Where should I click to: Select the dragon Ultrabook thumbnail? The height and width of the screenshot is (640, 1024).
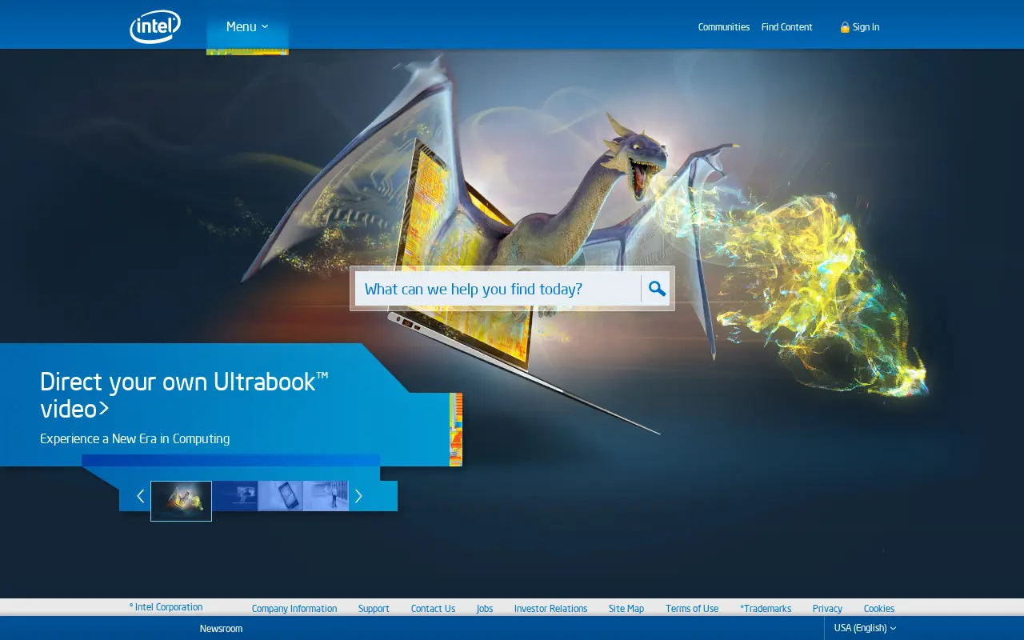(181, 501)
